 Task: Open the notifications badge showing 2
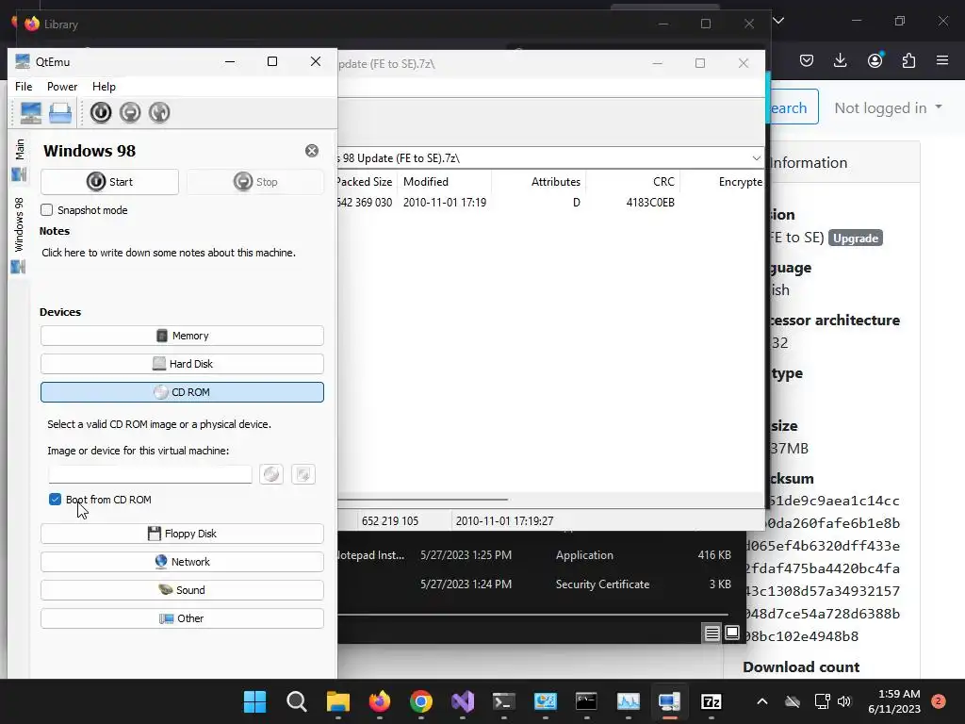coord(939,701)
